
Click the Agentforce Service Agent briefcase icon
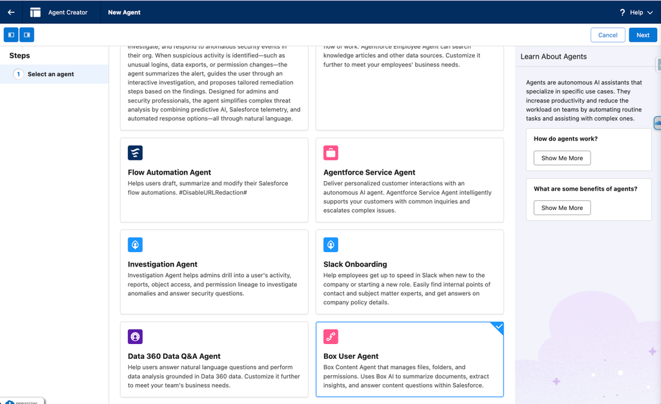[x=331, y=153]
